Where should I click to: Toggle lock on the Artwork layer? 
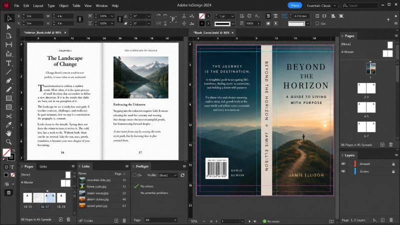(x=393, y=164)
